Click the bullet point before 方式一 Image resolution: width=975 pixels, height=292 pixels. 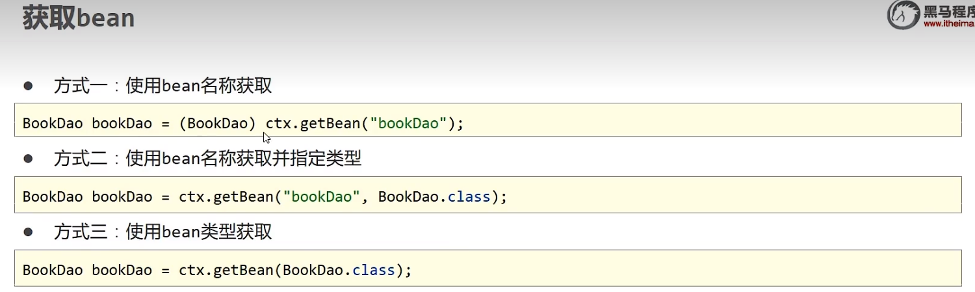coord(28,85)
